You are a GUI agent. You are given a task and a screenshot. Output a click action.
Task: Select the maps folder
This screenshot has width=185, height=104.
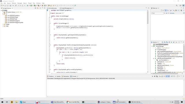[7, 26]
